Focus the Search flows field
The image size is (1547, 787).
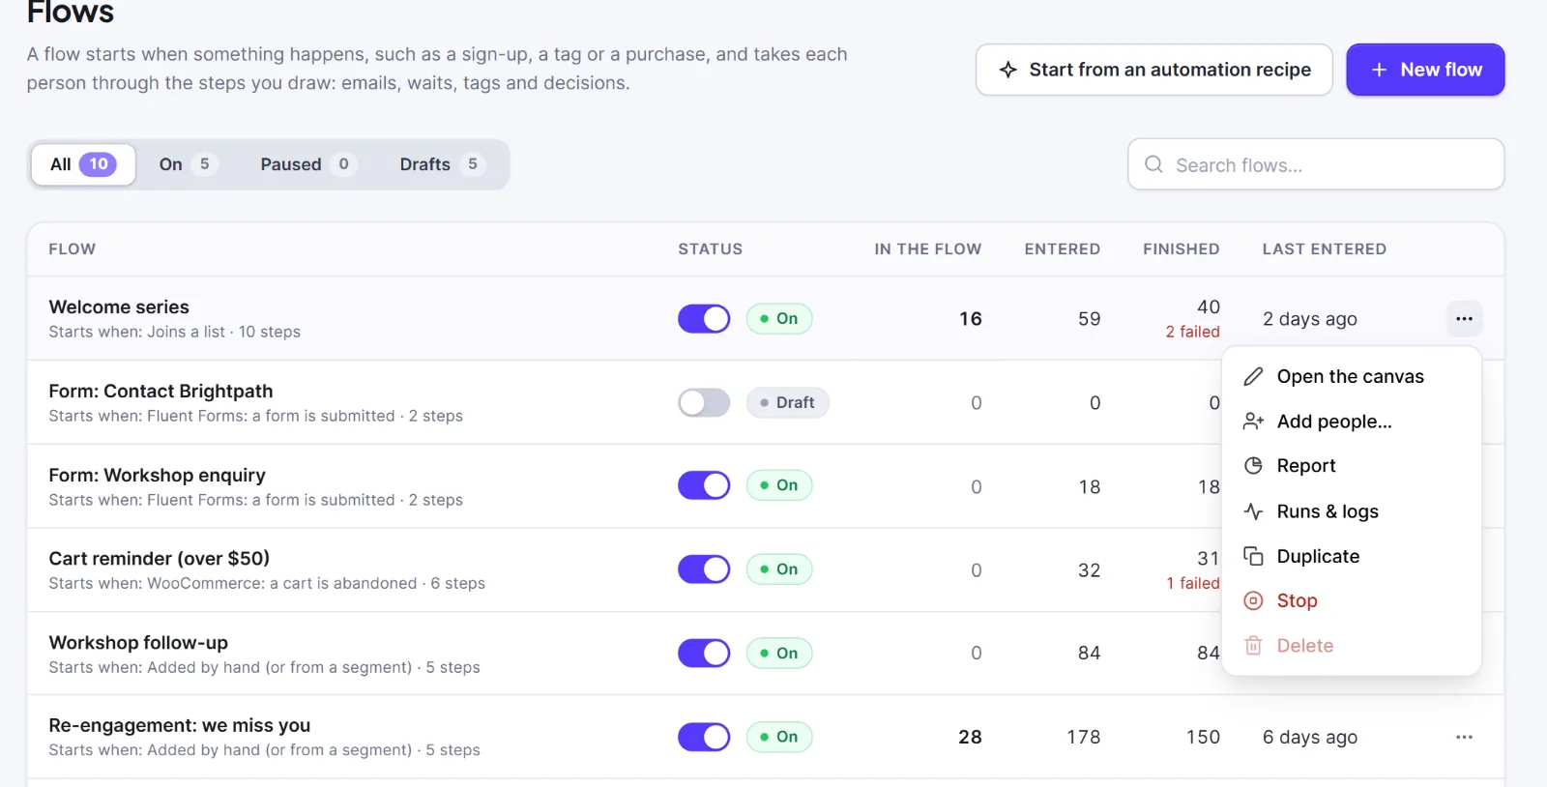(1316, 164)
